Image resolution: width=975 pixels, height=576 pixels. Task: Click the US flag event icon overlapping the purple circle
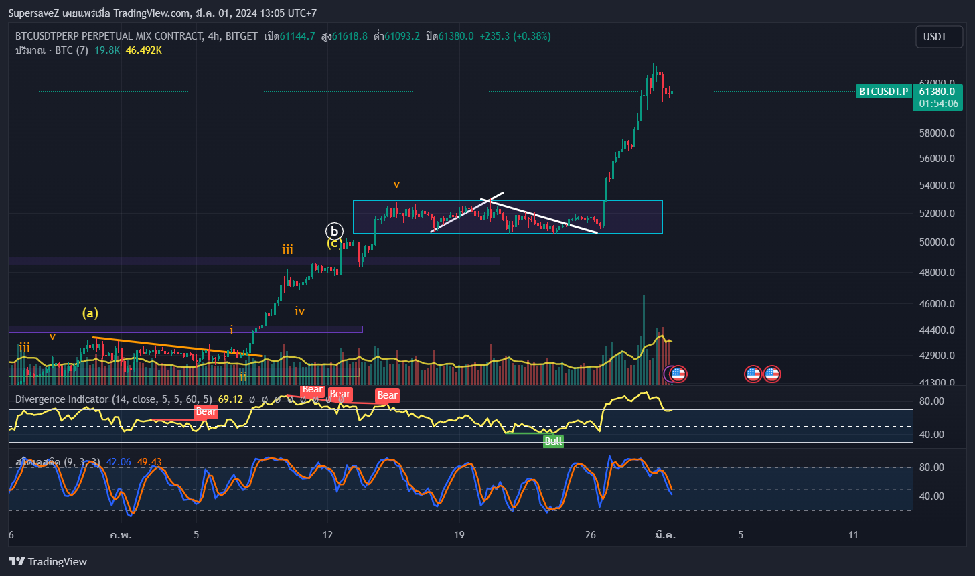[x=678, y=374]
